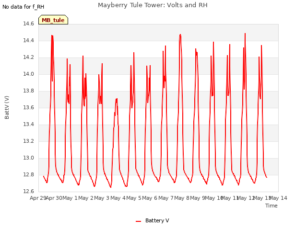Click the 13.6 y-axis tick label
This screenshot has height=230, width=307.
pyautogui.click(x=28, y=107)
